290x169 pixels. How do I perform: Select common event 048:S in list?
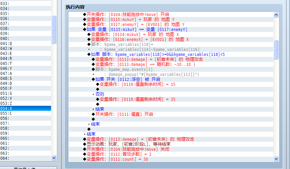tap(25, 78)
